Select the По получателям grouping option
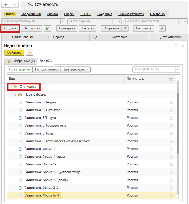Screen dimensions: 189x204 (x=47, y=69)
